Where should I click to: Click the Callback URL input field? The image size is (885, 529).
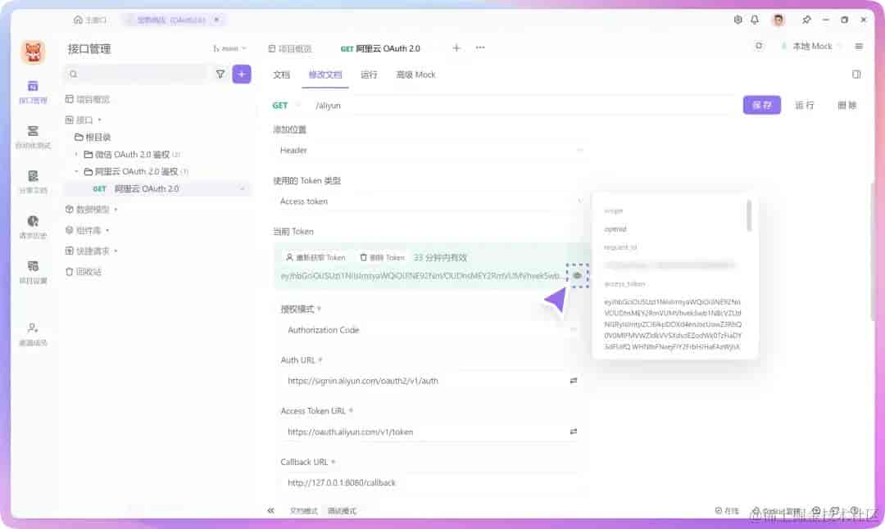[x=433, y=482]
